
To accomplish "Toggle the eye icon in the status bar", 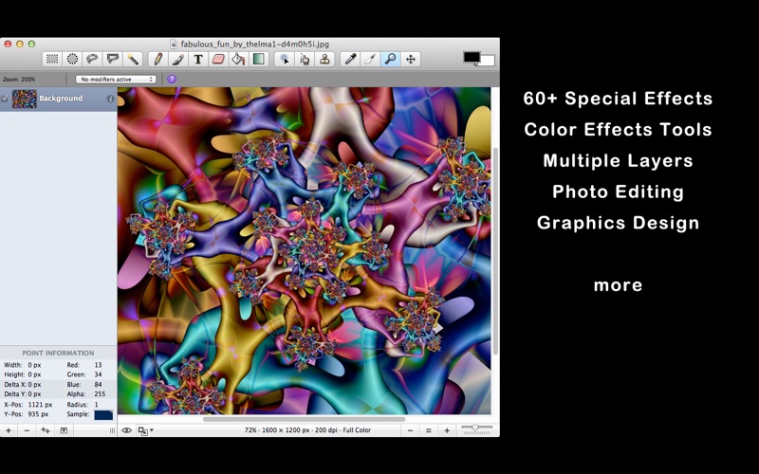I will [x=126, y=430].
